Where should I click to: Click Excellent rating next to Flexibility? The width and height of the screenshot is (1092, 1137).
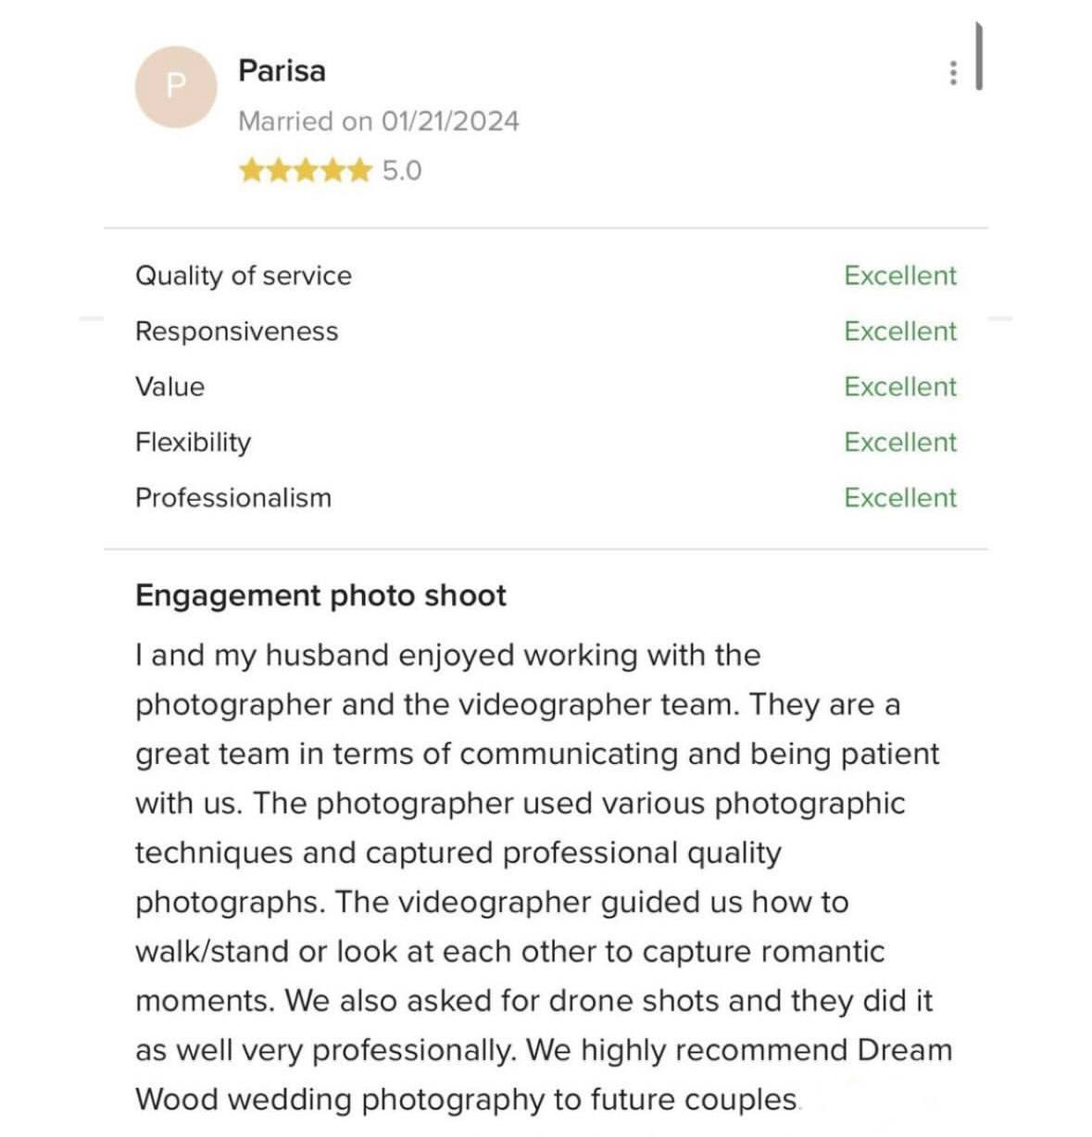click(900, 443)
